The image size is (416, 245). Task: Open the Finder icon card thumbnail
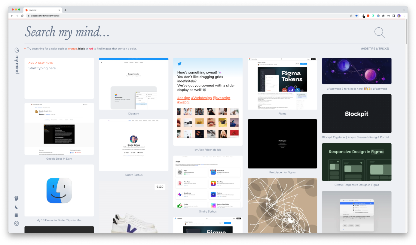coord(59,190)
